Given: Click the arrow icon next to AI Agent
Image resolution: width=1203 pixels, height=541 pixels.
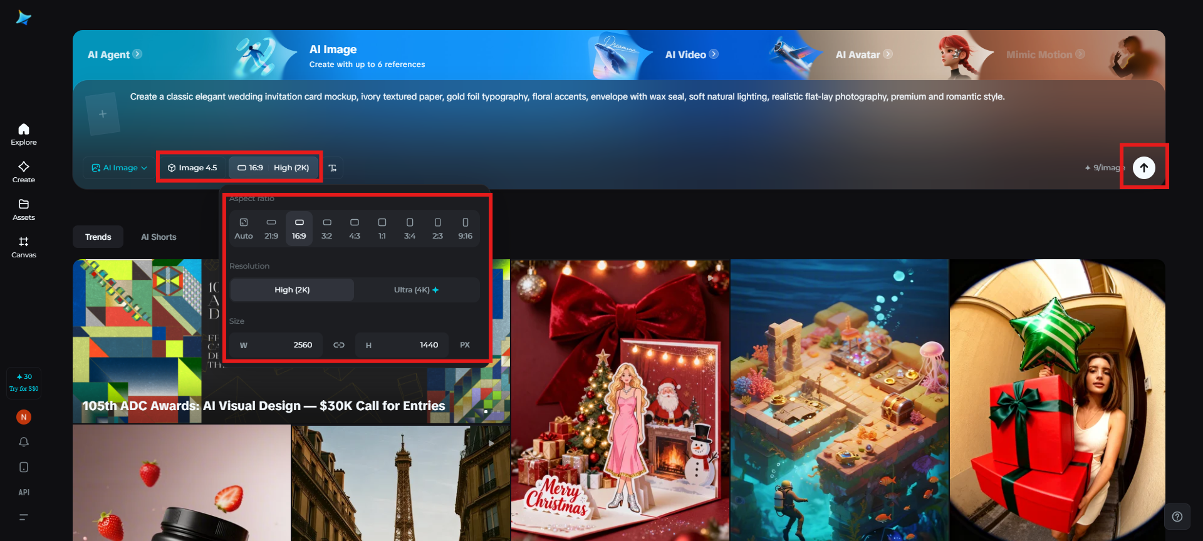Looking at the screenshot, I should (x=137, y=54).
